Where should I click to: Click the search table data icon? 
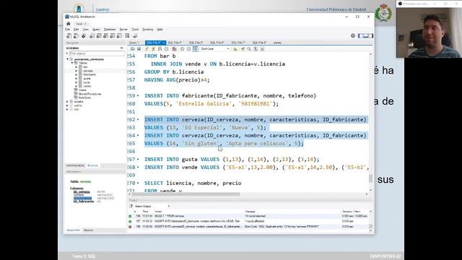point(127,35)
